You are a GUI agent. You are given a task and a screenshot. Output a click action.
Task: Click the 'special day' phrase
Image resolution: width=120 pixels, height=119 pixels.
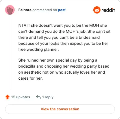pyautogui.click(x=66, y=60)
